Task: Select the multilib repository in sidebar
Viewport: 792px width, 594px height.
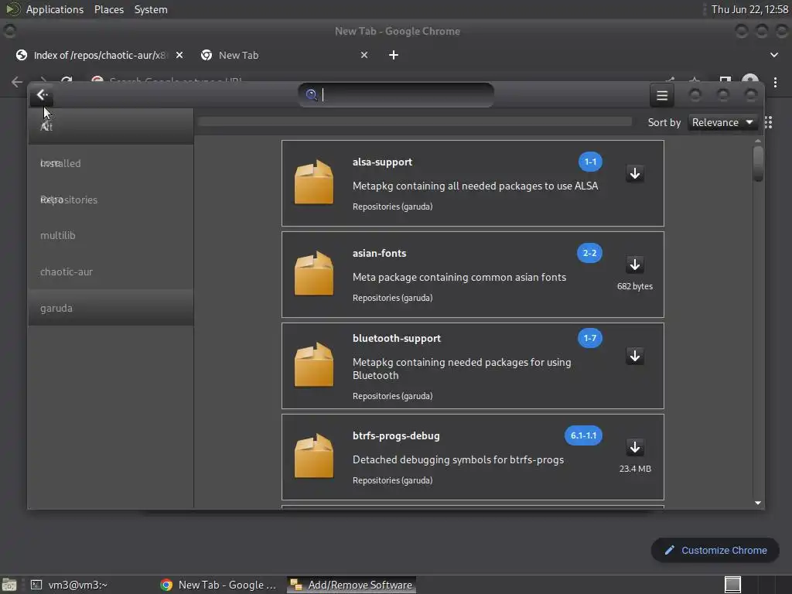Action: click(x=111, y=235)
